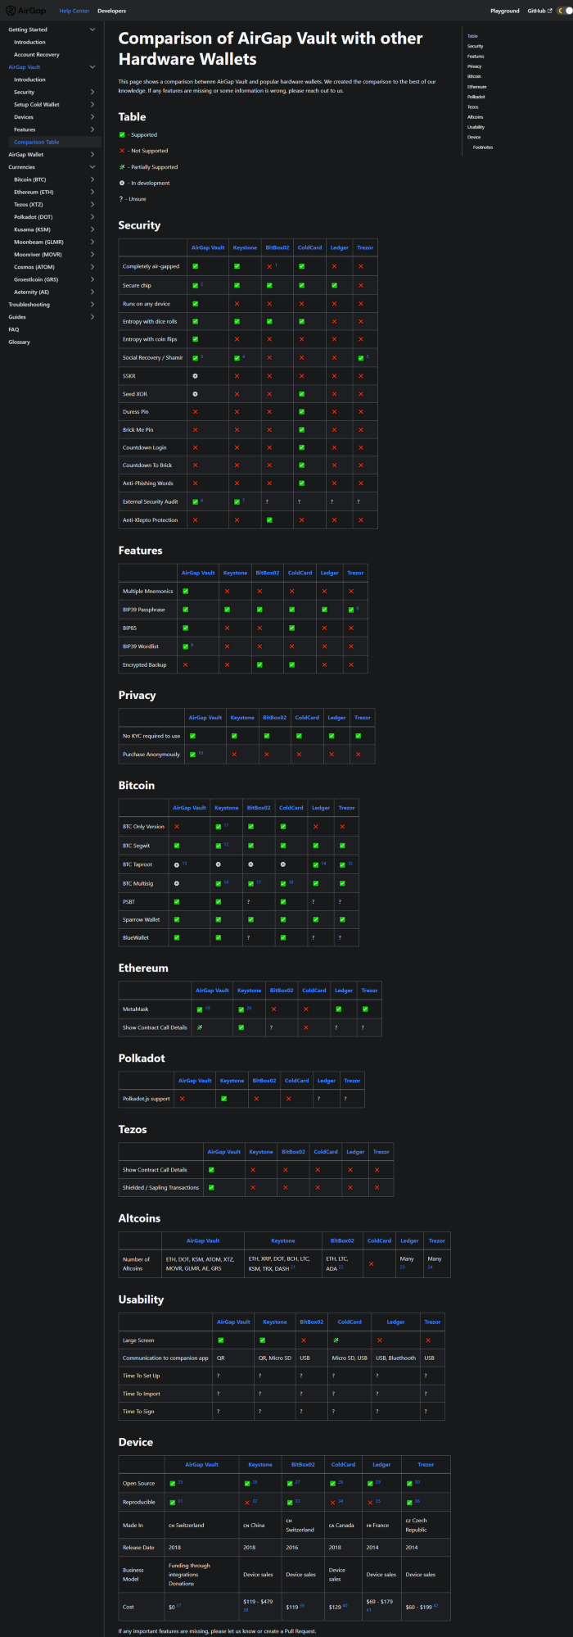Expand the Security sidebar chevron
Viewport: 573px width, 1637px height.
click(92, 92)
